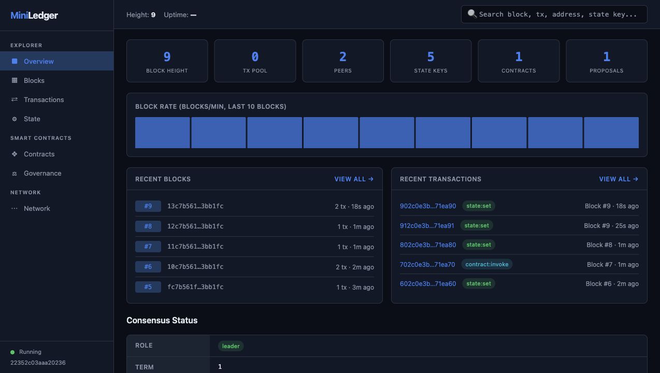The height and width of the screenshot is (373, 660).
Task: Click the Contracts diamond icon in sidebar
Action: click(x=15, y=154)
